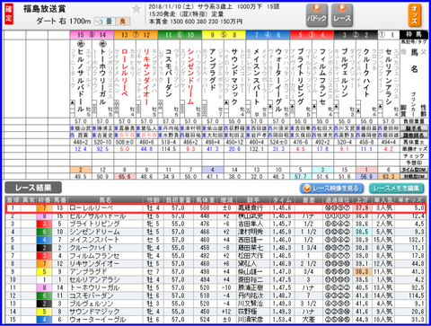Viewport: 431px width, 326px height.
Task: Sort results by 馬名 column header
Action: (105, 199)
